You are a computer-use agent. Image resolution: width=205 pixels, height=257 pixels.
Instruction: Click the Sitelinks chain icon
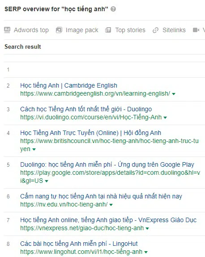coord(155,30)
